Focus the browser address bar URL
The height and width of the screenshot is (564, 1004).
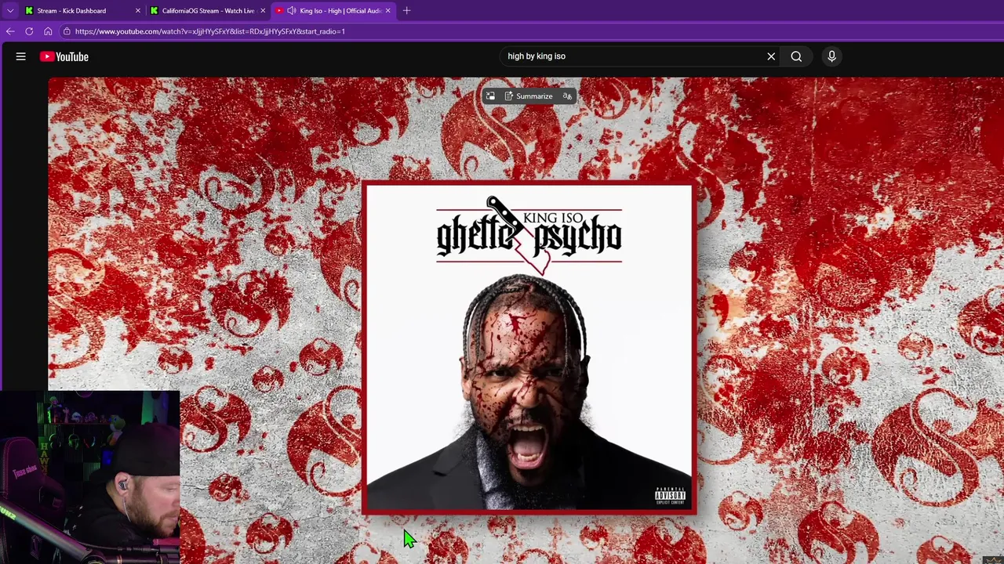coord(210,31)
